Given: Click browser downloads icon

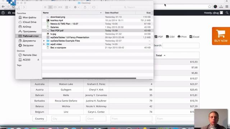Looking at the screenshot, I should [221, 6].
